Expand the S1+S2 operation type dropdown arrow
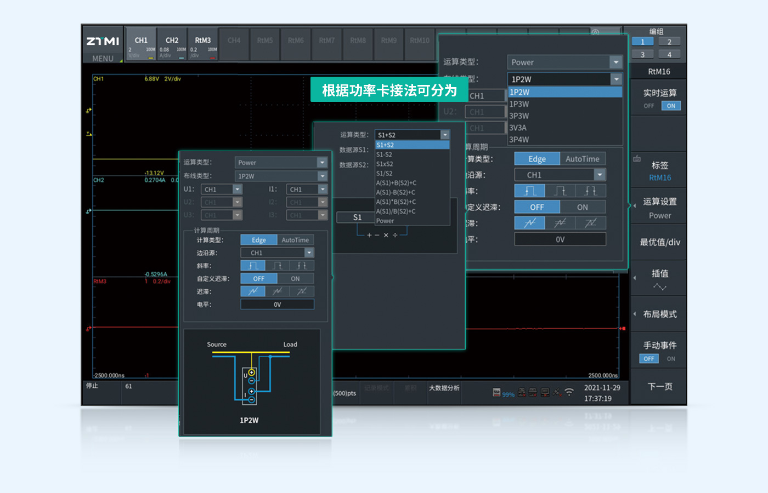This screenshot has width=768, height=493. pos(445,135)
